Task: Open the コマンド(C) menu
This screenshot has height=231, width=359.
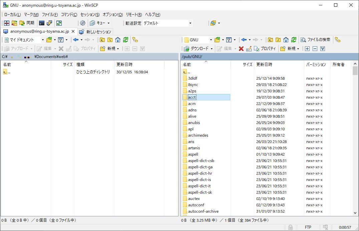Action: point(69,15)
